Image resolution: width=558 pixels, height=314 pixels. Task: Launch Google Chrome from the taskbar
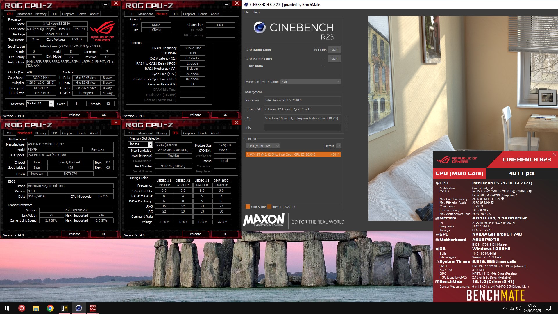tap(50, 308)
